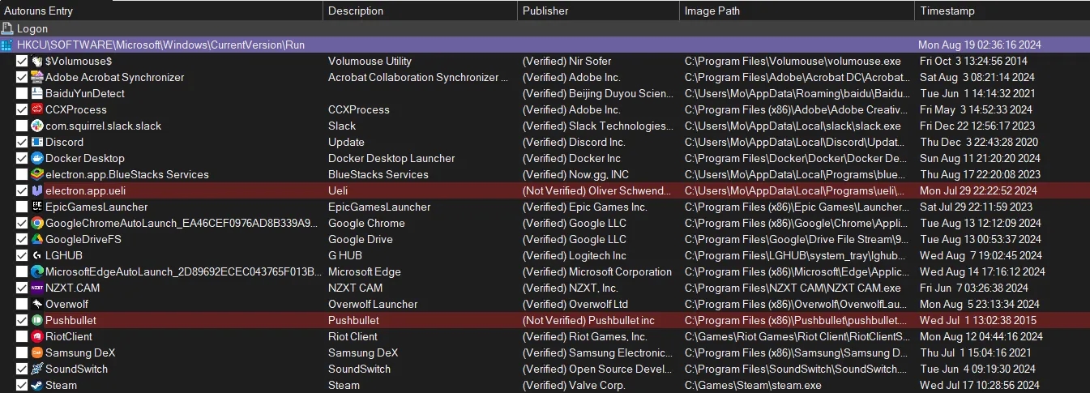The height and width of the screenshot is (393, 1090).
Task: Select the GoogleDriveFS icon
Action: click(36, 239)
